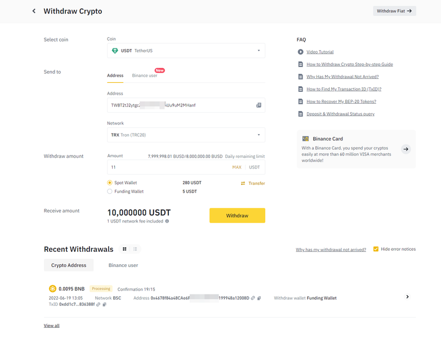
Task: Click MAX to fill amount
Action: [x=237, y=167]
